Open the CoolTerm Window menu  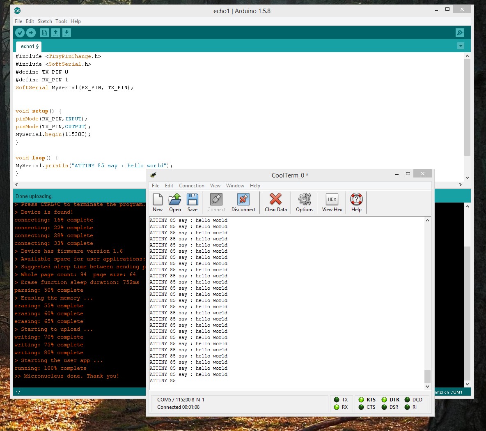(235, 186)
